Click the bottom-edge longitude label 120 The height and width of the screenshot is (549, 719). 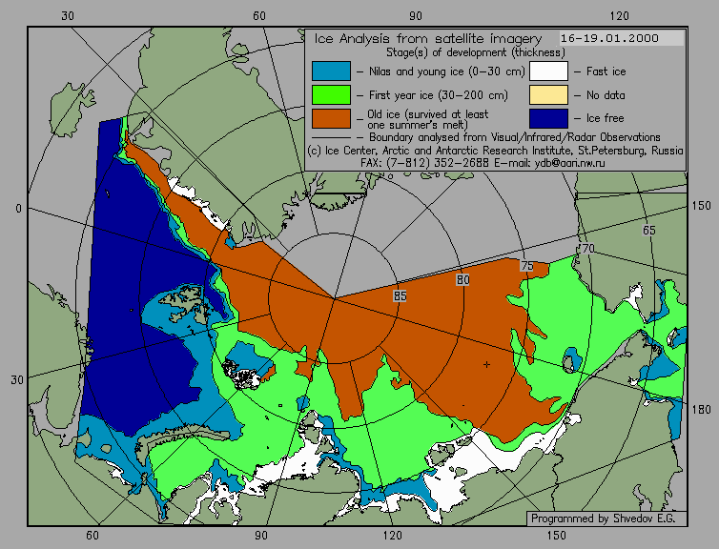393,535
